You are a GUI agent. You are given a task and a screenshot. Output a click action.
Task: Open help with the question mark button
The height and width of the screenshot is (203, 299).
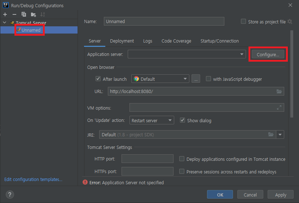click(10, 195)
